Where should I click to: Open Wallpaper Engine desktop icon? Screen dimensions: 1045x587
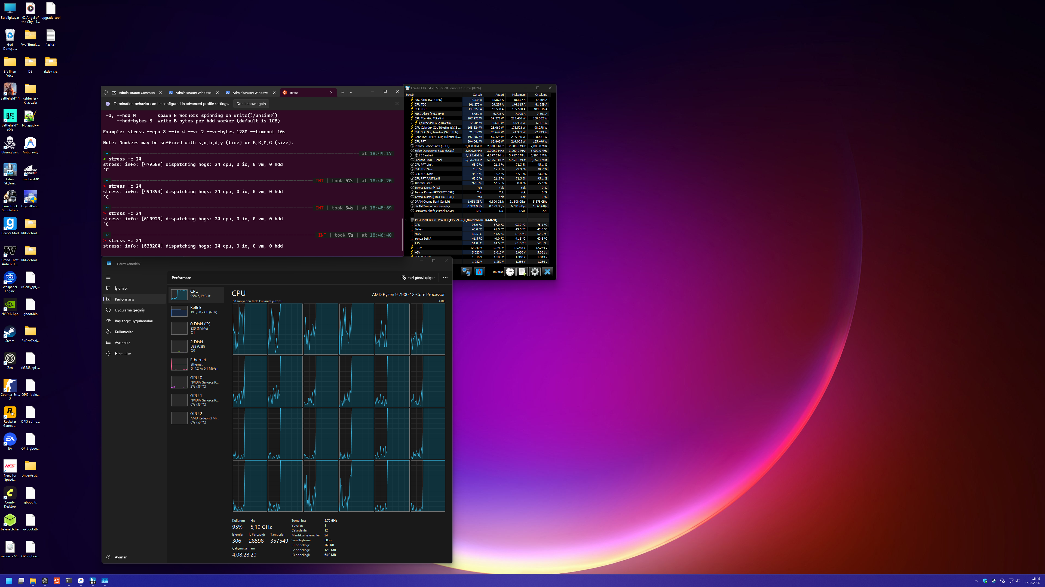click(10, 282)
